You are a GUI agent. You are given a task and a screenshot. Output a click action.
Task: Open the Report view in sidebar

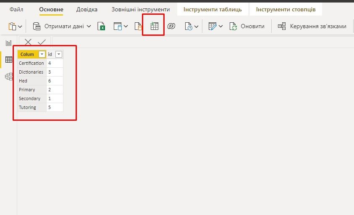[9, 43]
